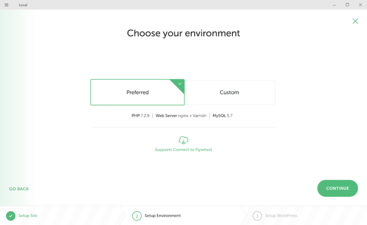The image size is (367, 225).
Task: Click the Web Server nginx + Varnish label
Action: click(x=181, y=116)
